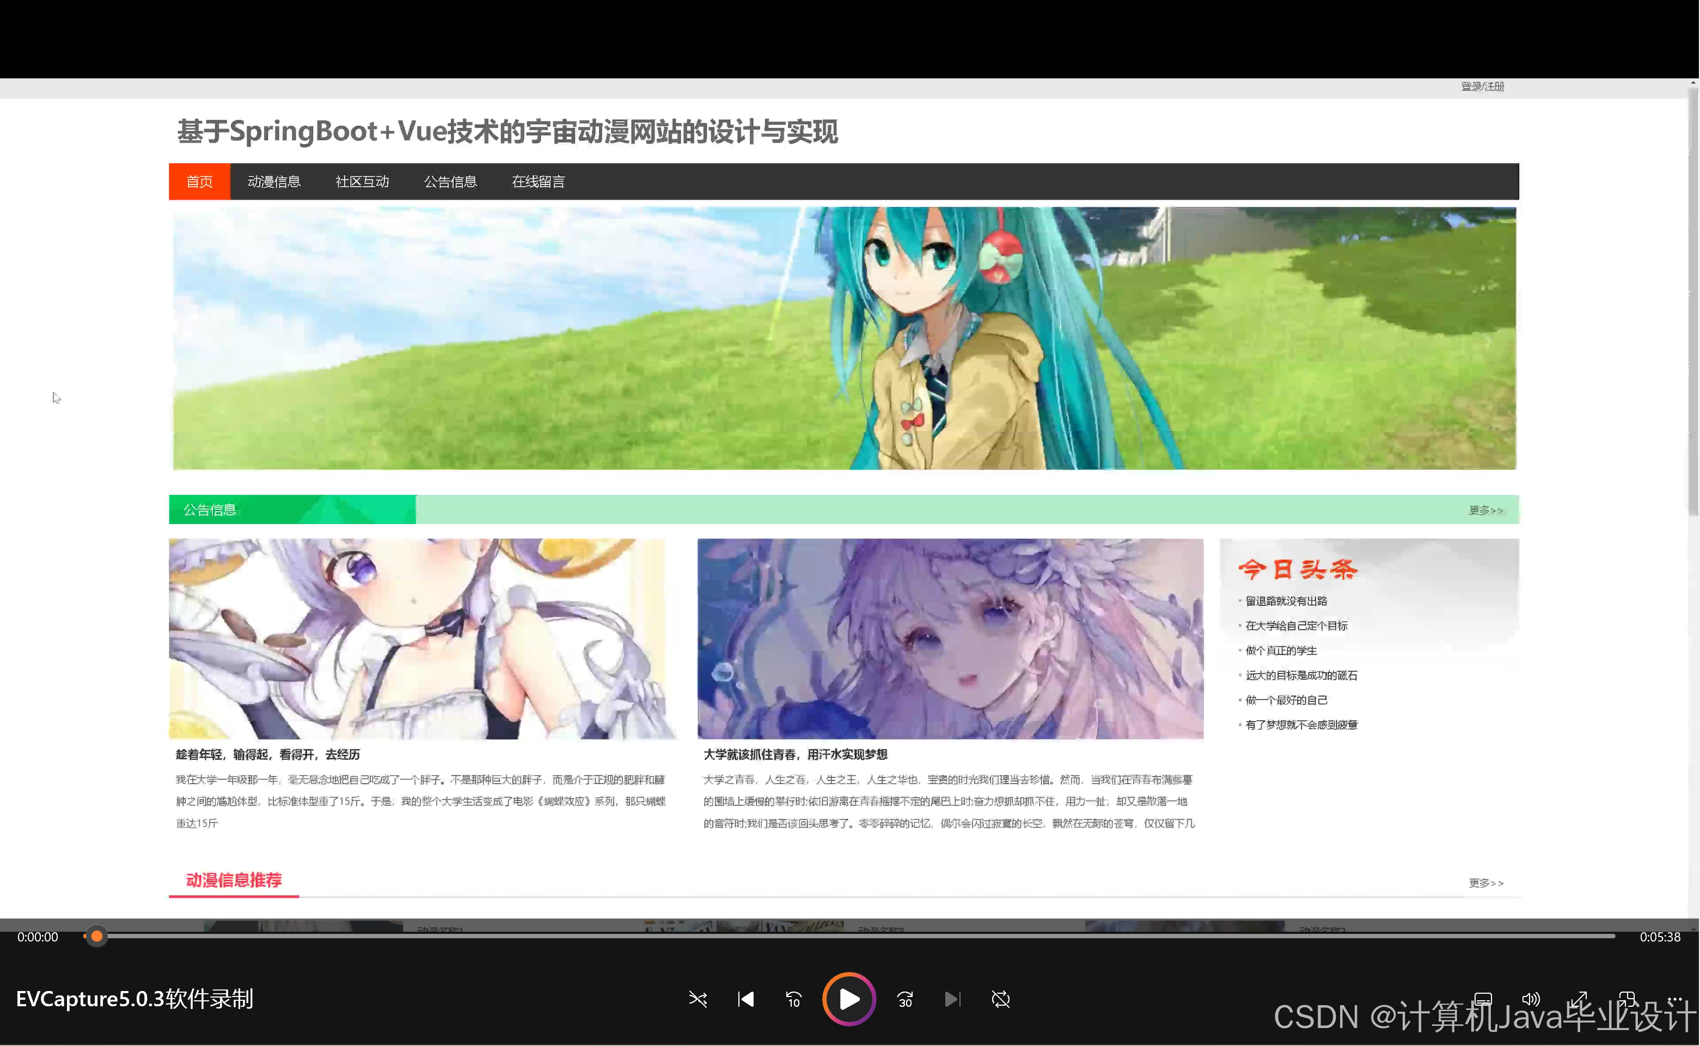
Task: Open headline 远大的目标是成功的磁石
Action: tap(1301, 675)
